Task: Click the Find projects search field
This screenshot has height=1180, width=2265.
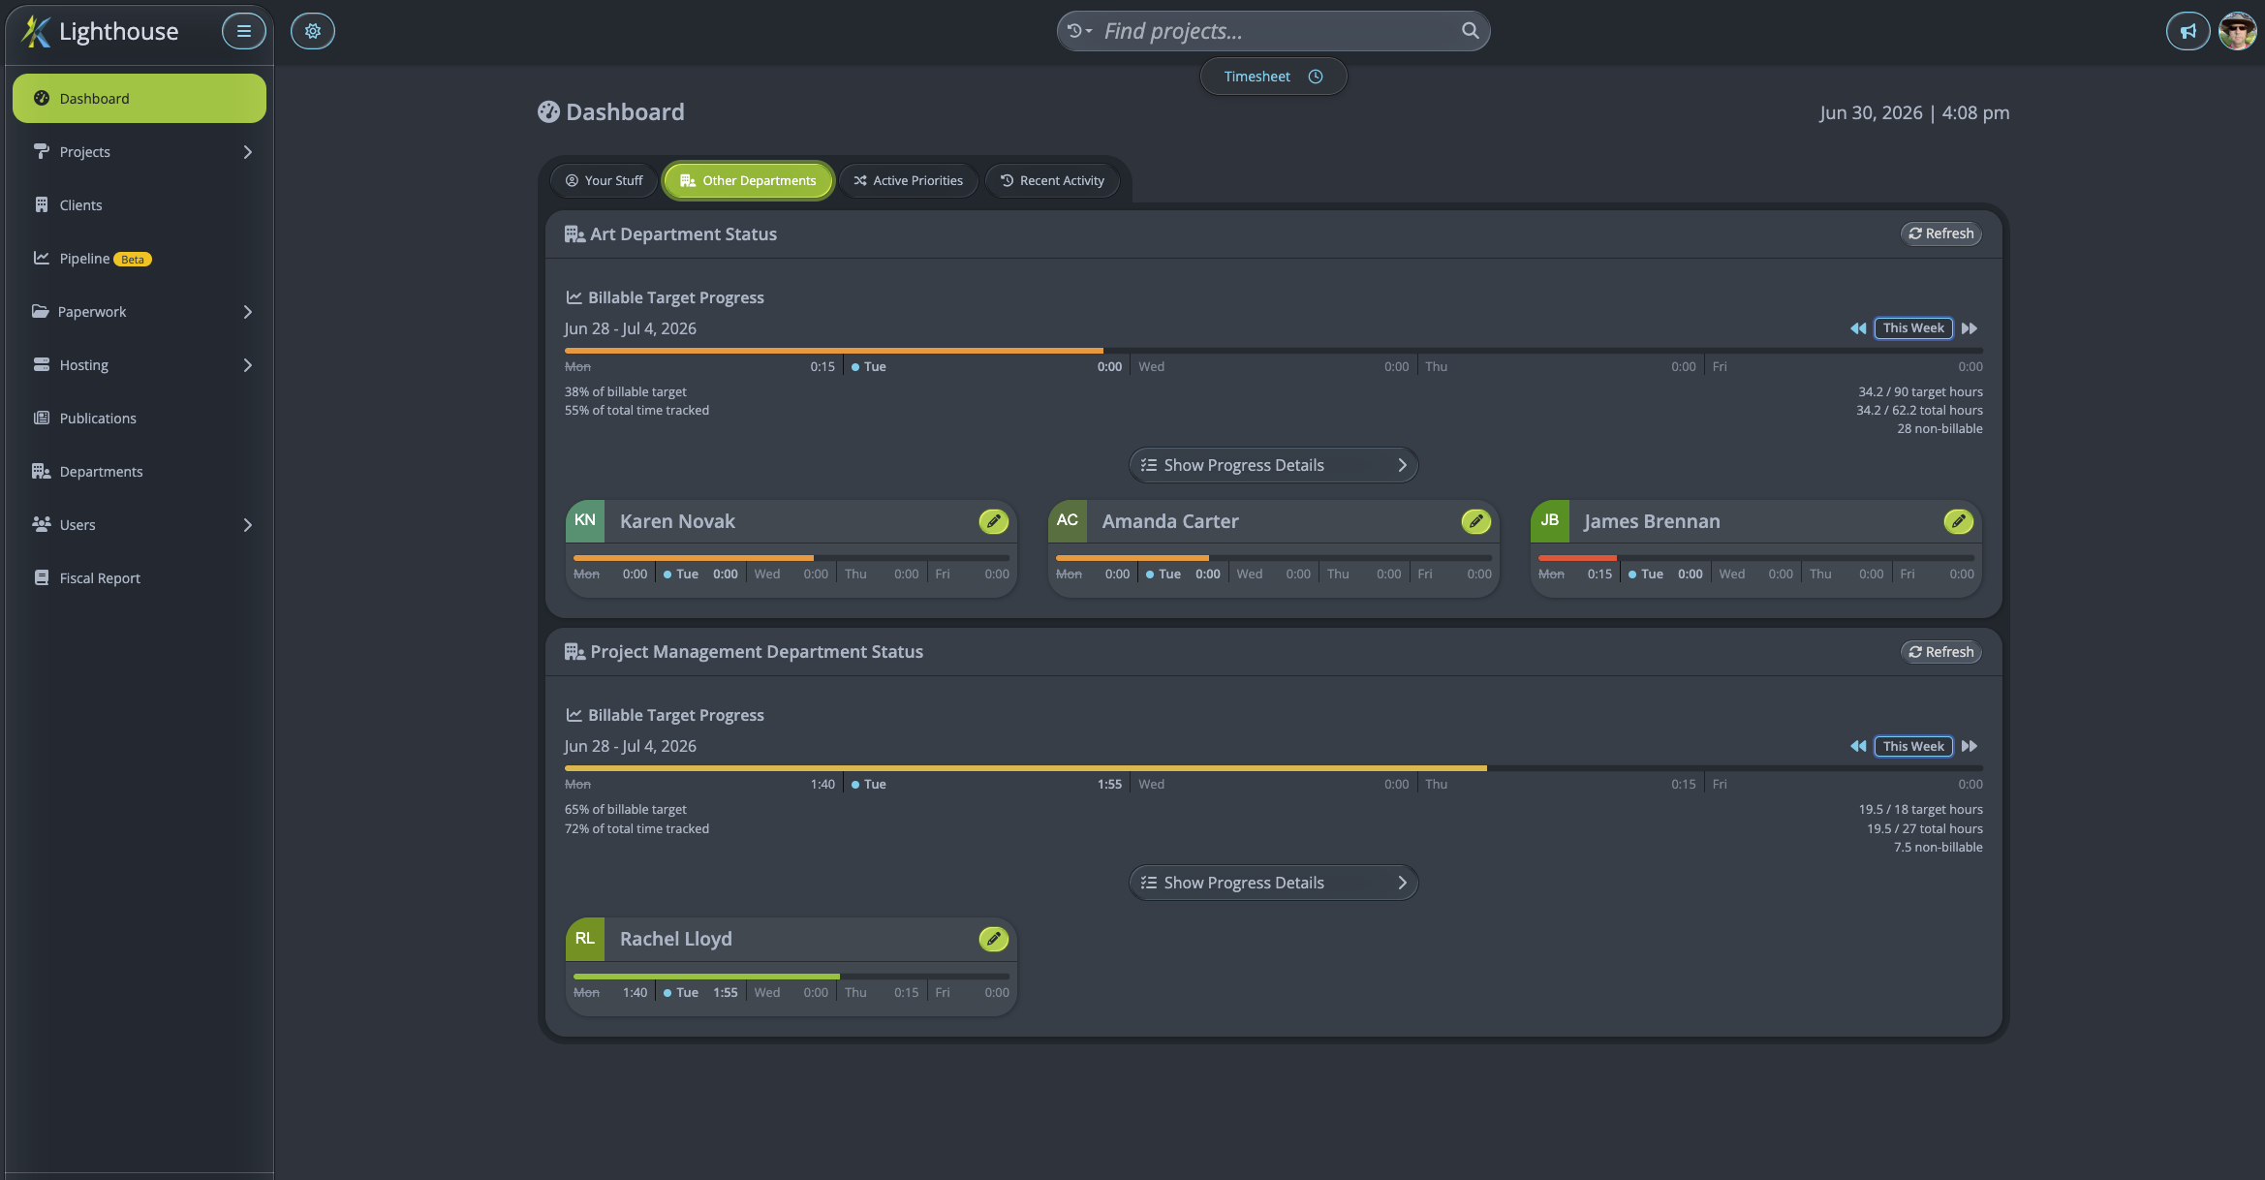Action: (x=1273, y=31)
